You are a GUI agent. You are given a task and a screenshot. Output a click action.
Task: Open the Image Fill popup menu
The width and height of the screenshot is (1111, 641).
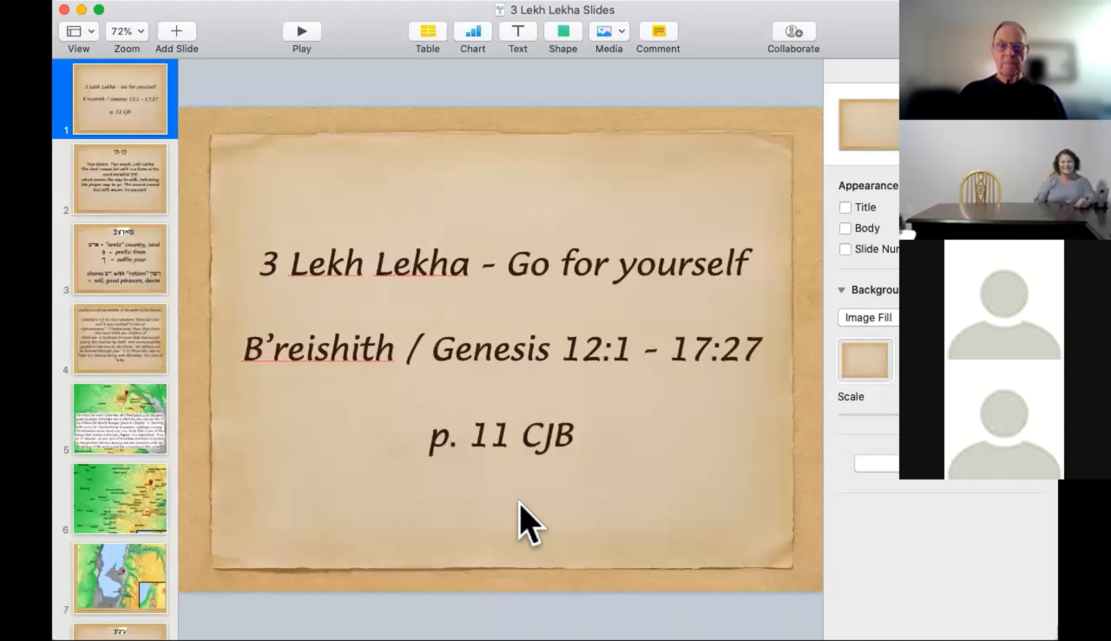point(868,318)
